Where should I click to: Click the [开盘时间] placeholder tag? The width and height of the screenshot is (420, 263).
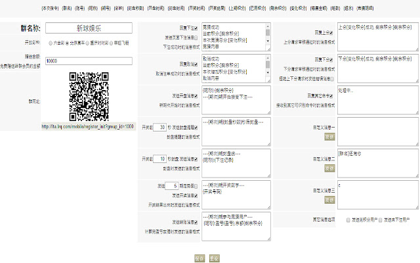(156, 9)
